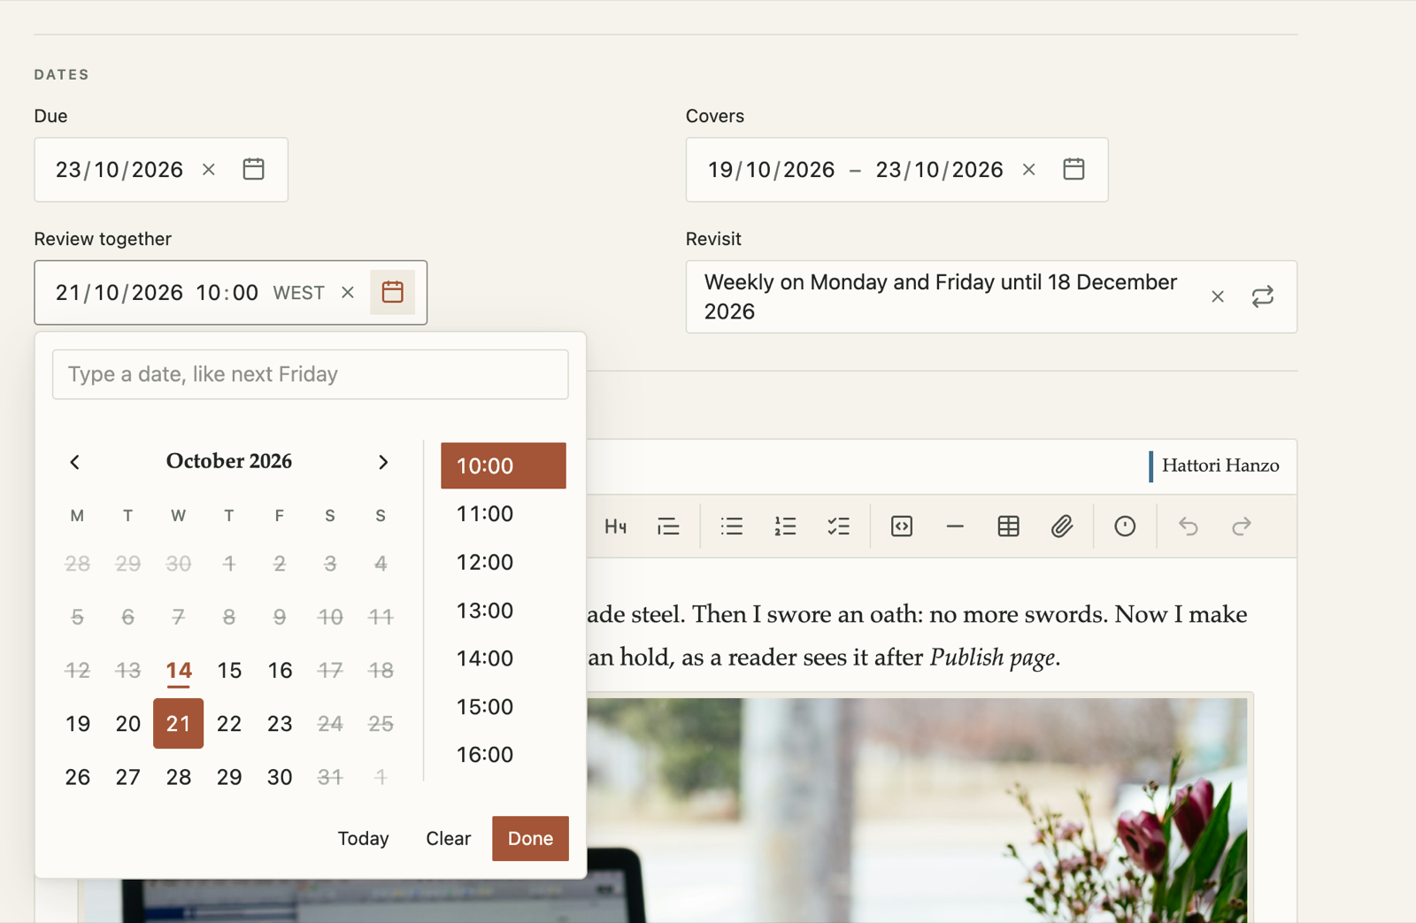
Task: Select the 16:00 time slot
Action: 504,755
